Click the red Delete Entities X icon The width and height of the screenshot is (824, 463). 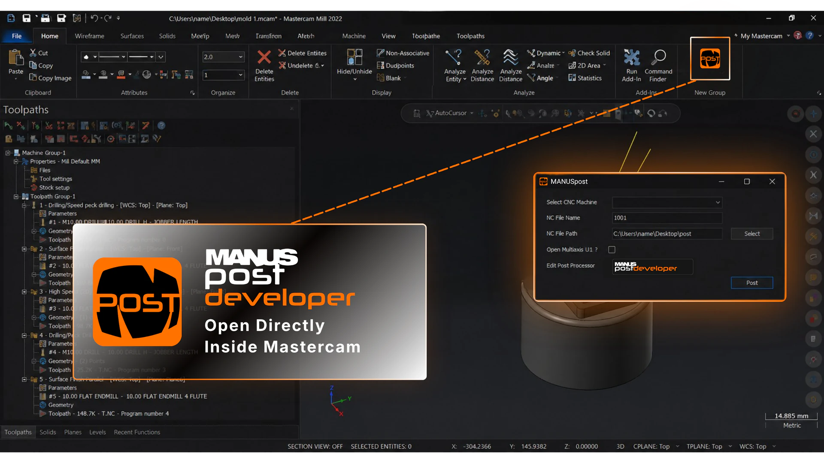click(x=264, y=57)
